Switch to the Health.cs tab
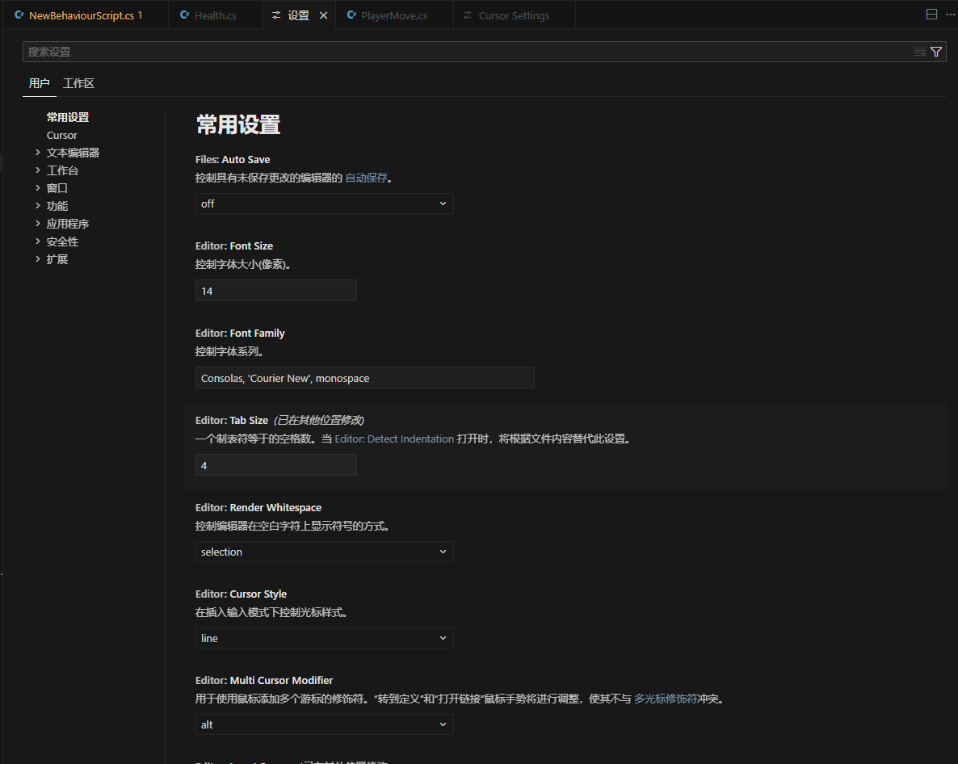958x764 pixels. point(215,15)
